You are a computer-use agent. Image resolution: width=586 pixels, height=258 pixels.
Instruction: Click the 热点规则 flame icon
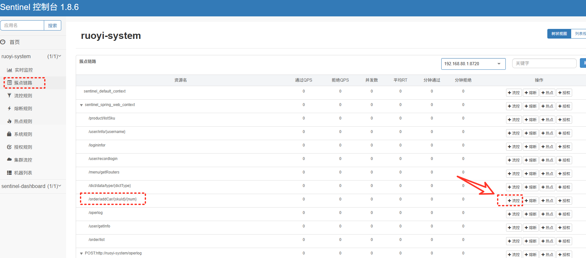9,121
